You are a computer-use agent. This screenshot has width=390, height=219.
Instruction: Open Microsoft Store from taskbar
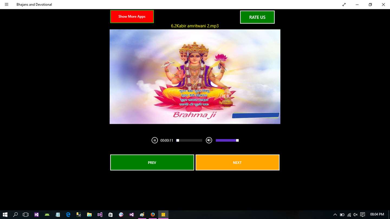pyautogui.click(x=110, y=215)
